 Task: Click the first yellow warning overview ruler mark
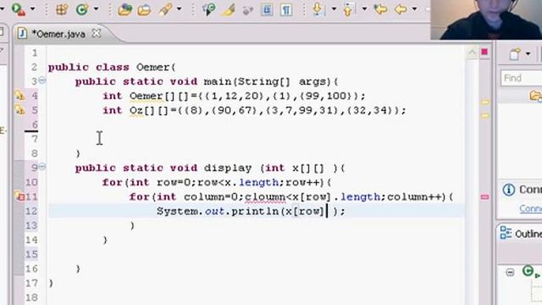[x=485, y=103]
